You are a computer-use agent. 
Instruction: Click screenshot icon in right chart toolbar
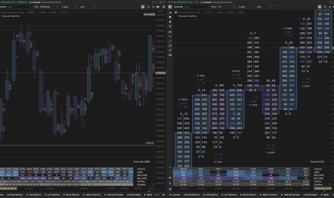click(x=320, y=7)
